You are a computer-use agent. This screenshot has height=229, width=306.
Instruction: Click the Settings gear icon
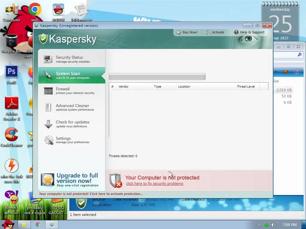(49, 140)
